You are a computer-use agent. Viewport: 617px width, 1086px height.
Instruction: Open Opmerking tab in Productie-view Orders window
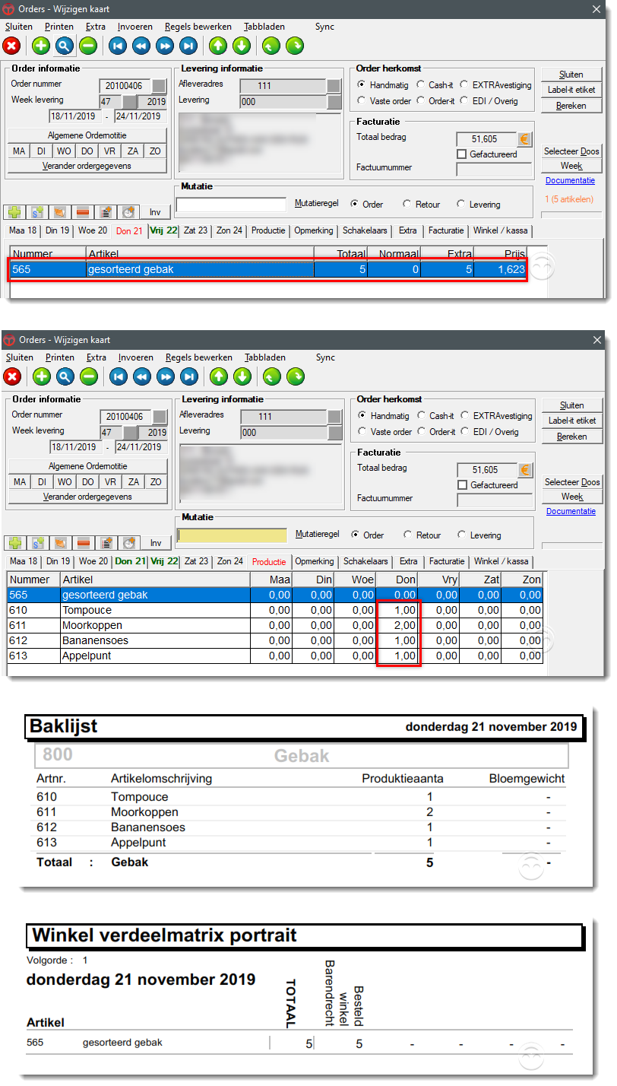coord(314,561)
